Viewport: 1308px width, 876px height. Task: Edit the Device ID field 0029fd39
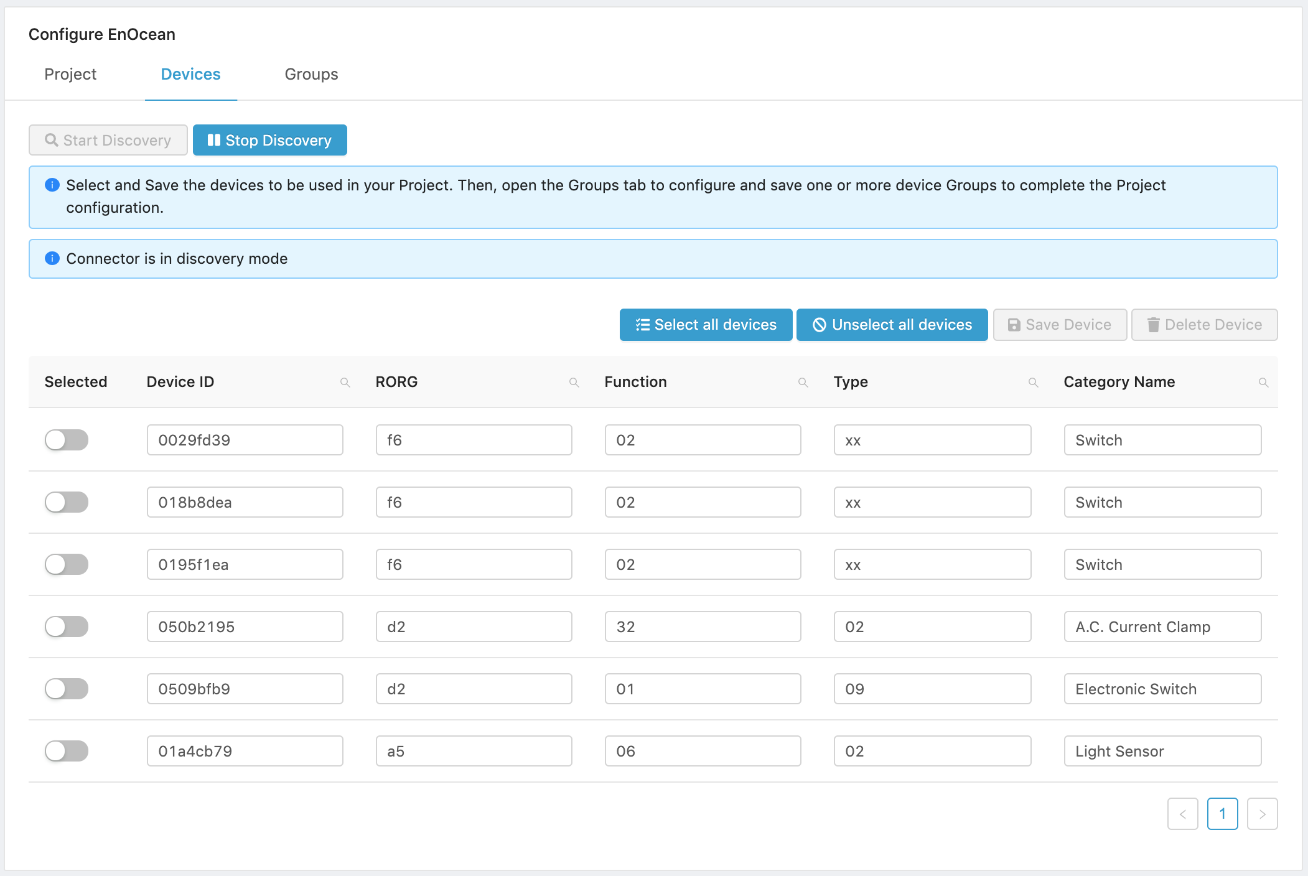click(x=245, y=440)
